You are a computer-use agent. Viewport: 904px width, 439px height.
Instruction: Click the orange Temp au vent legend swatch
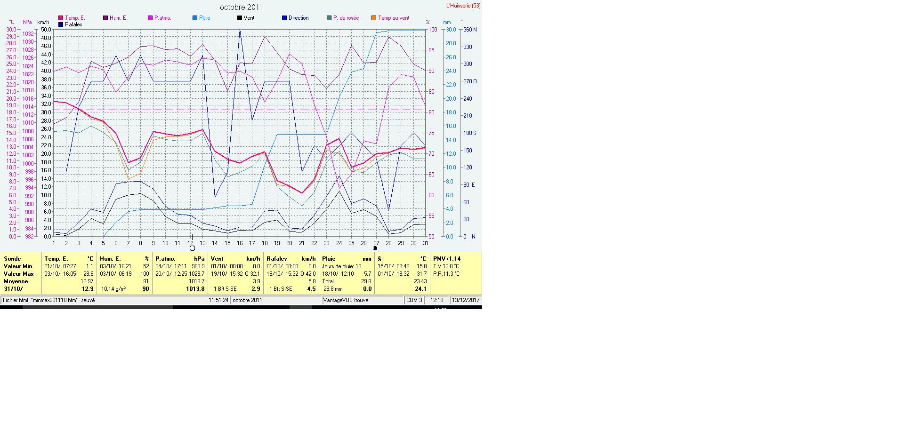374,18
